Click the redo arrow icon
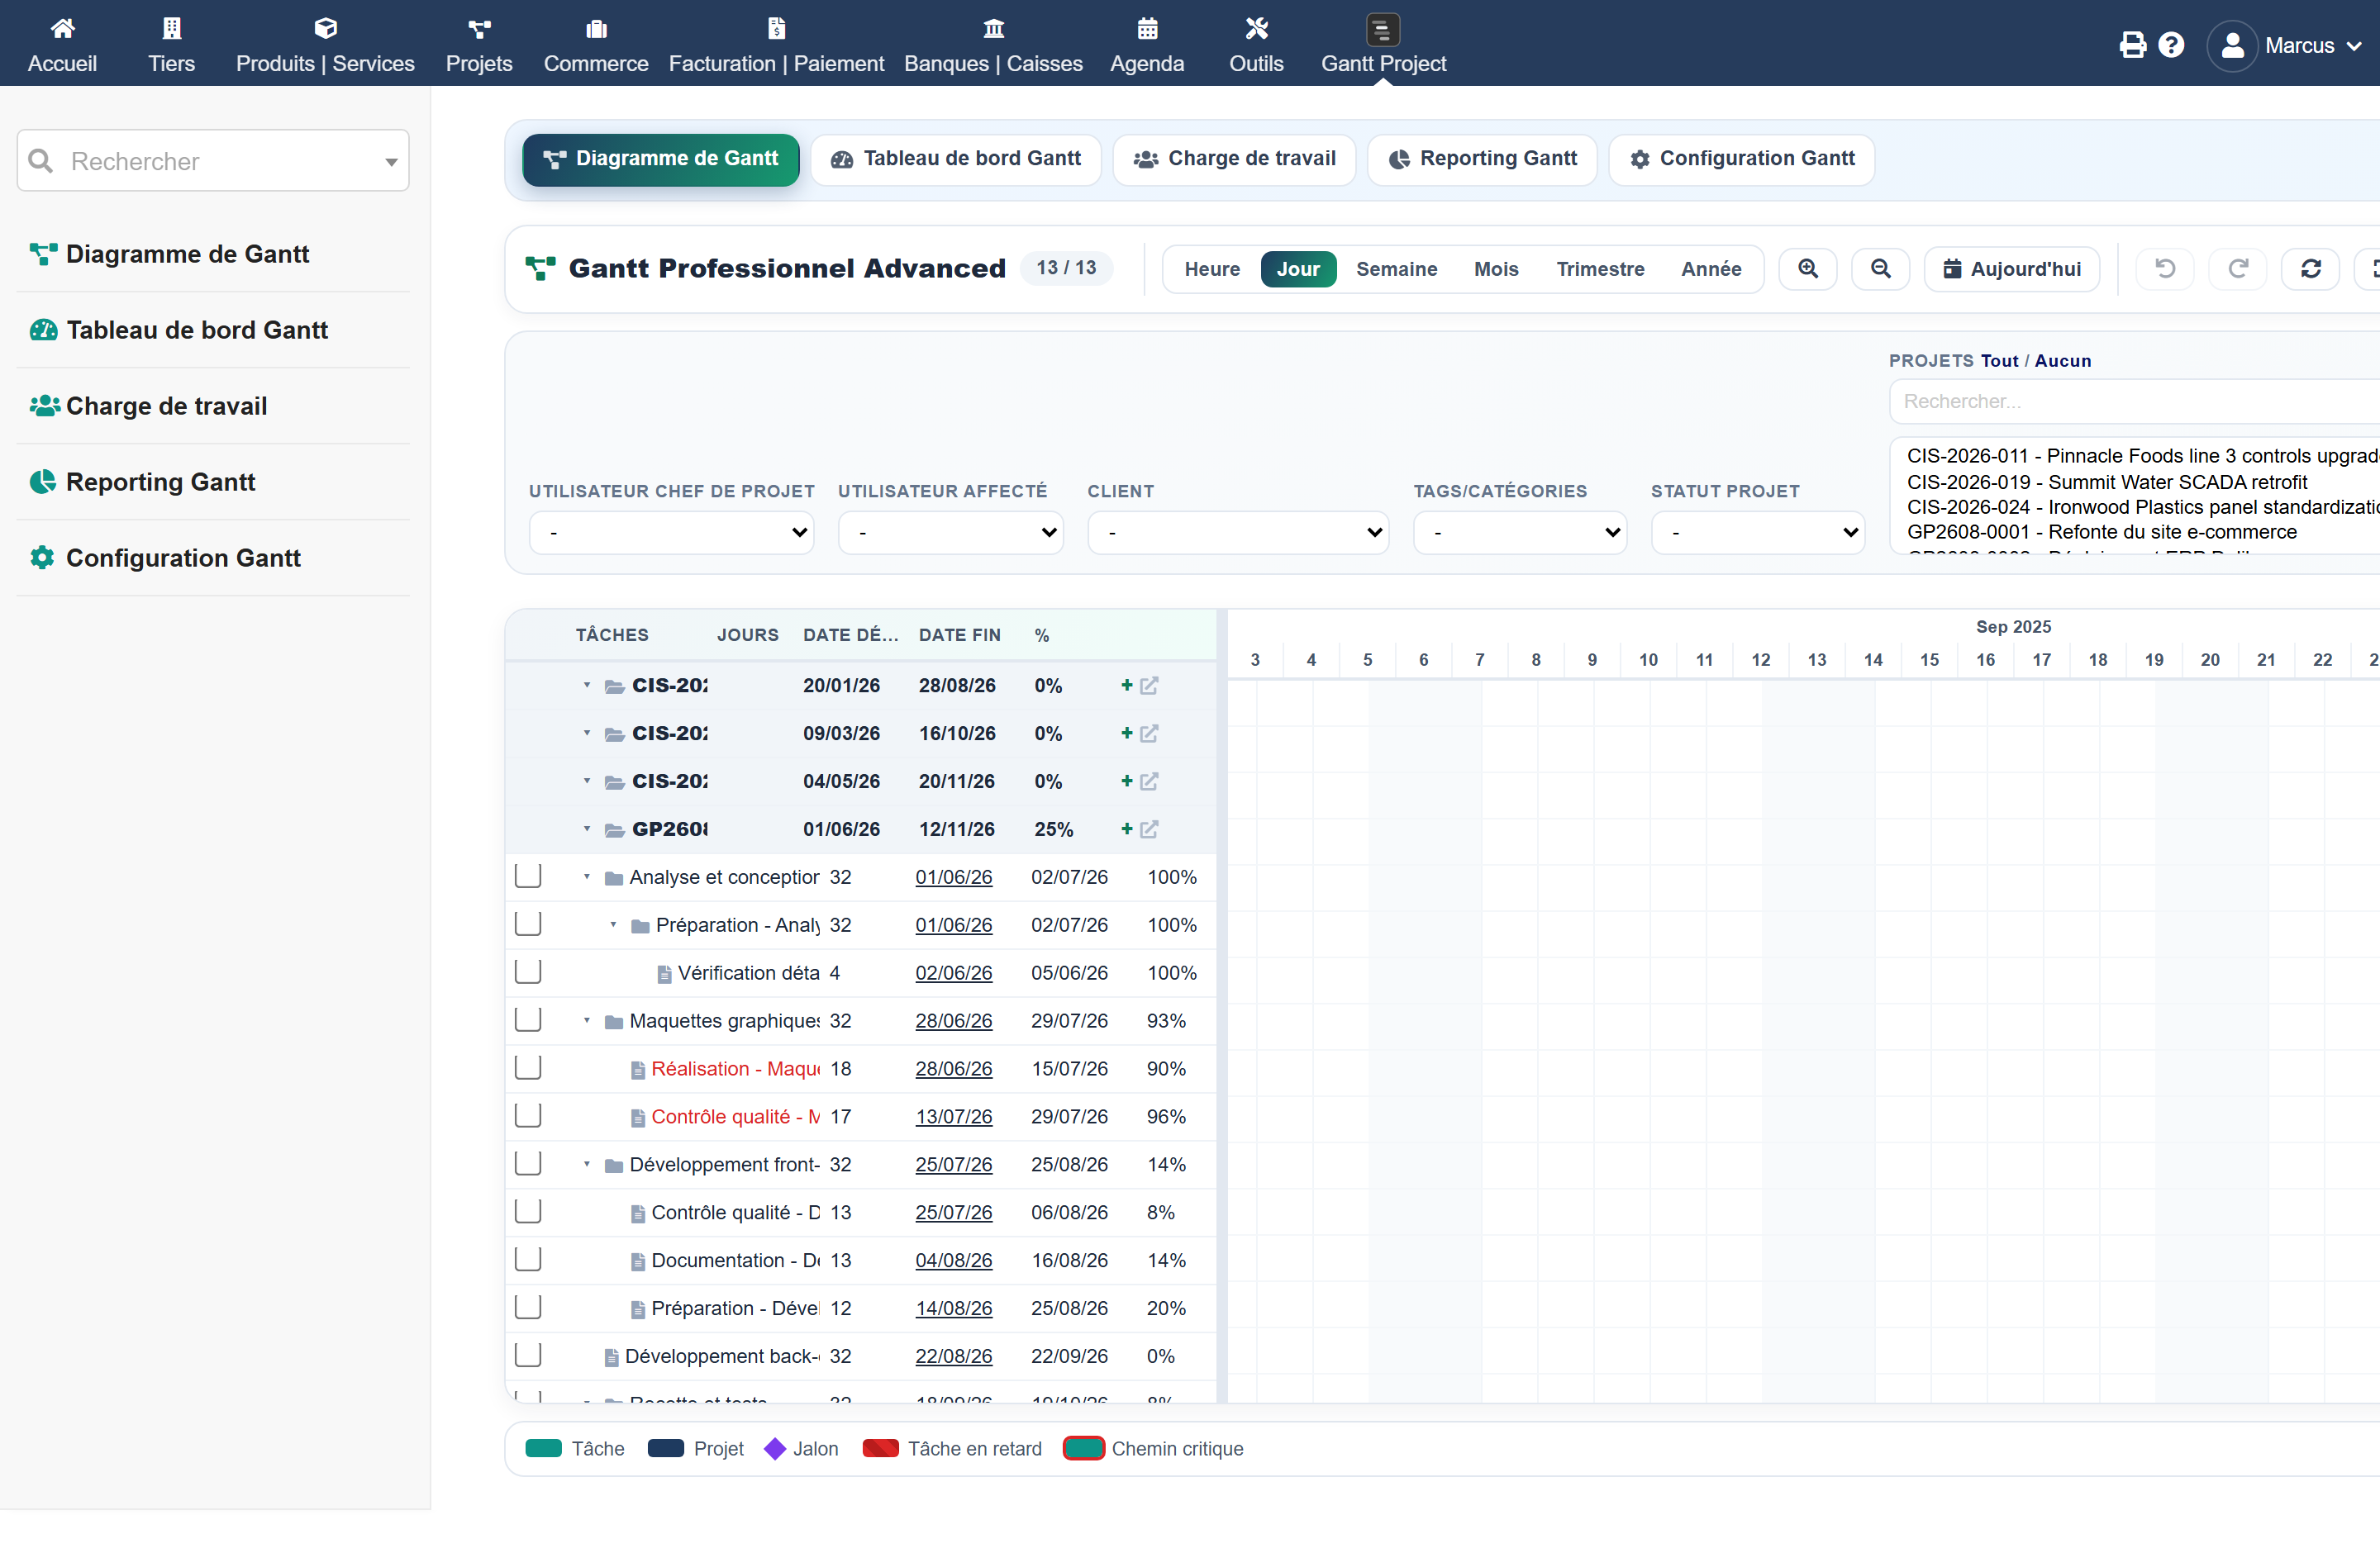Viewport: 2380px width, 1553px height. click(x=2238, y=268)
